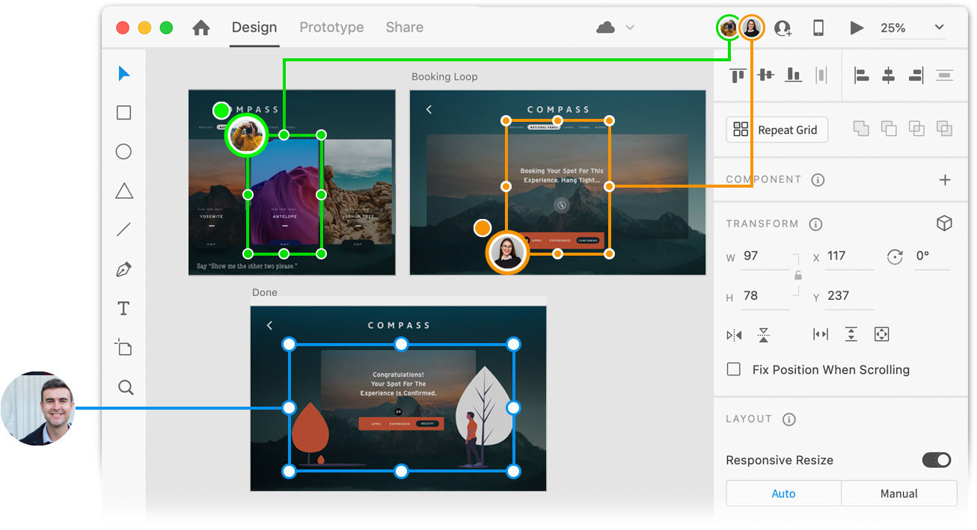
Task: Click the Align Top icon
Action: (x=737, y=75)
